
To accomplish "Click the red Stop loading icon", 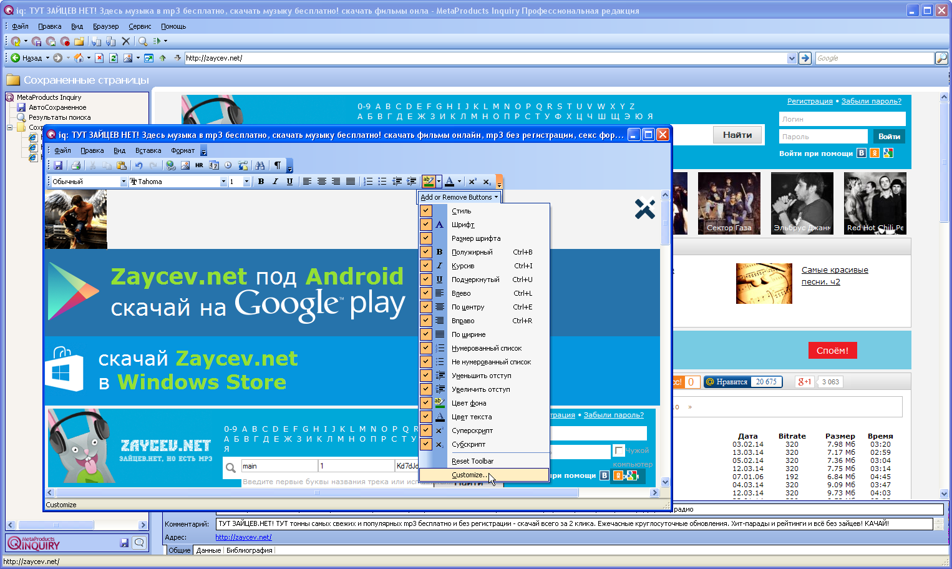I will 99,58.
